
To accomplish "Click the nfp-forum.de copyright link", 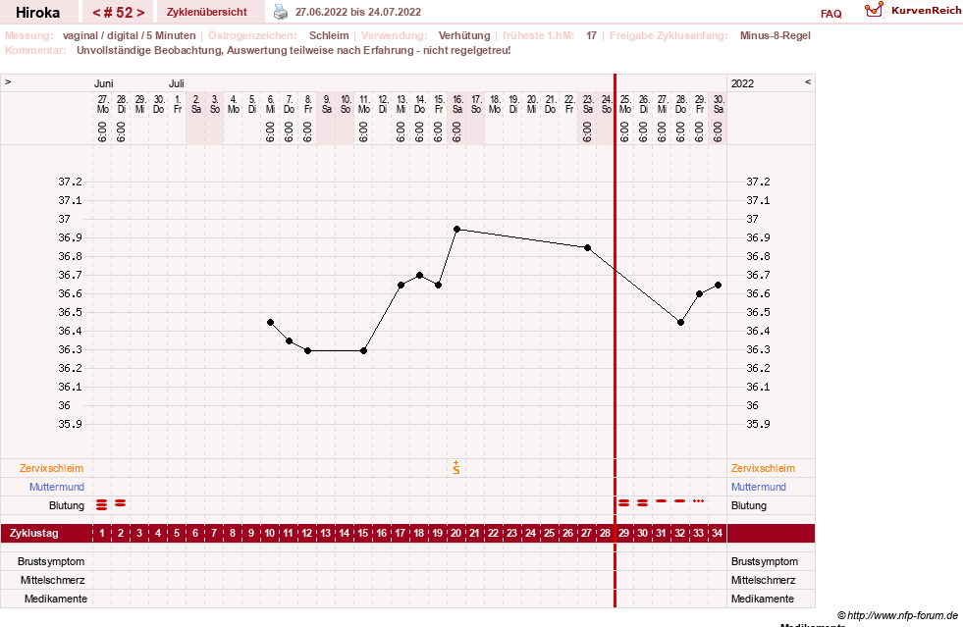I will [897, 615].
